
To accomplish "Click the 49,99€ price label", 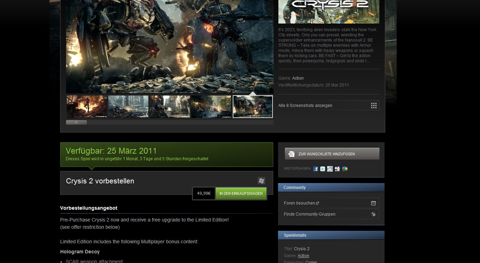I will (x=204, y=193).
